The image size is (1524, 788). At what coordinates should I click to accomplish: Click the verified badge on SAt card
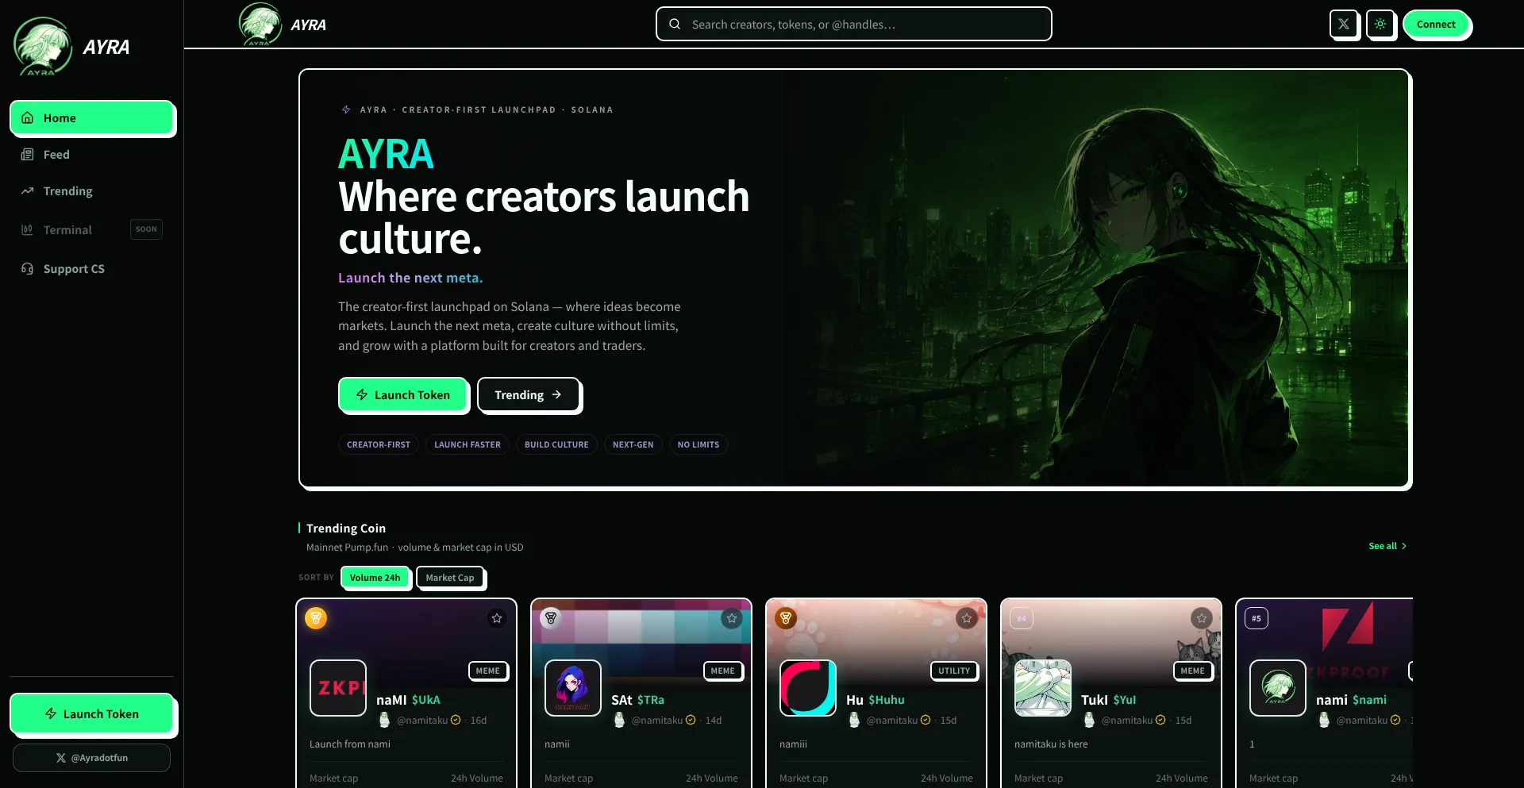(691, 720)
